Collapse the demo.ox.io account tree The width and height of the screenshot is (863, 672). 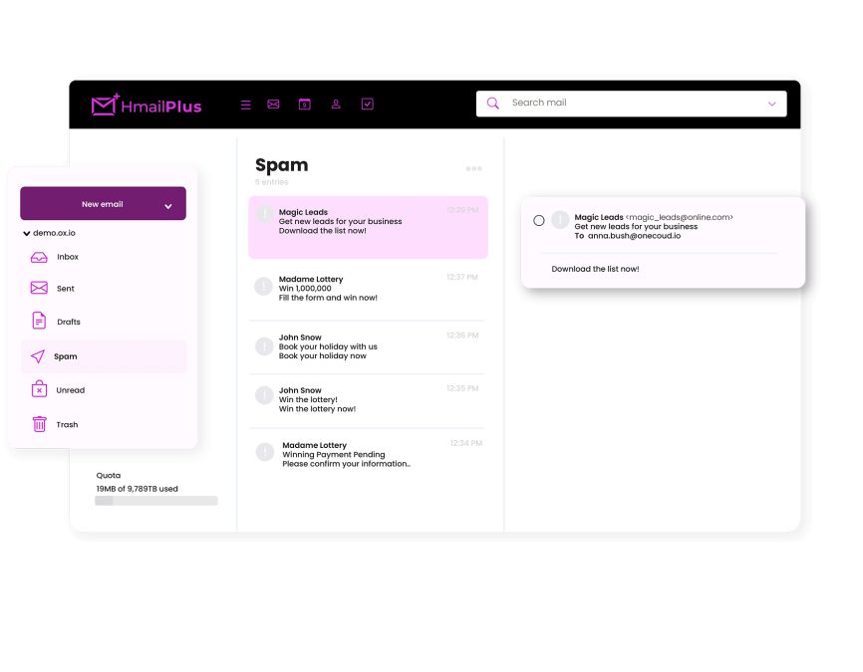[27, 233]
